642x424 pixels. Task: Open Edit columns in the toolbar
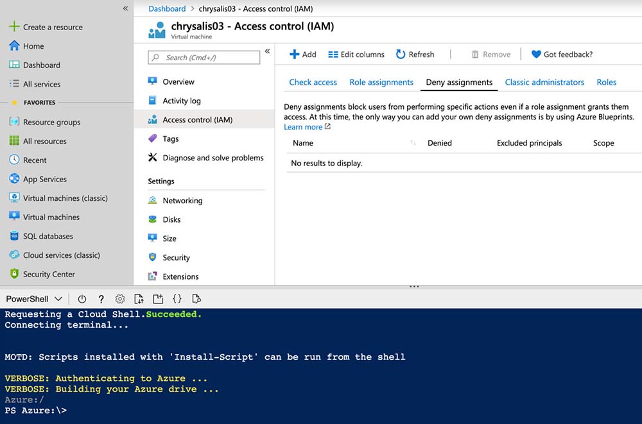(356, 55)
